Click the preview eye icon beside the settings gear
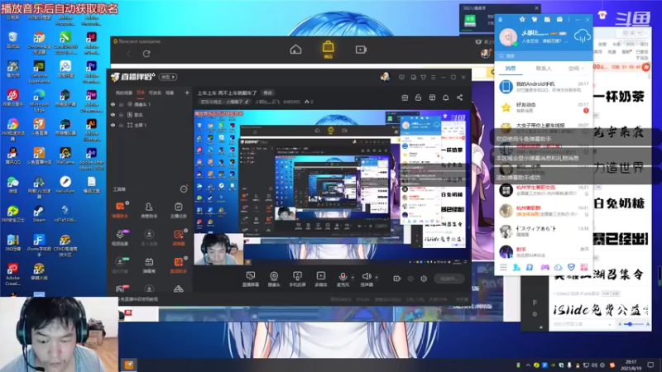Image resolution: width=662 pixels, height=372 pixels. coord(410,279)
